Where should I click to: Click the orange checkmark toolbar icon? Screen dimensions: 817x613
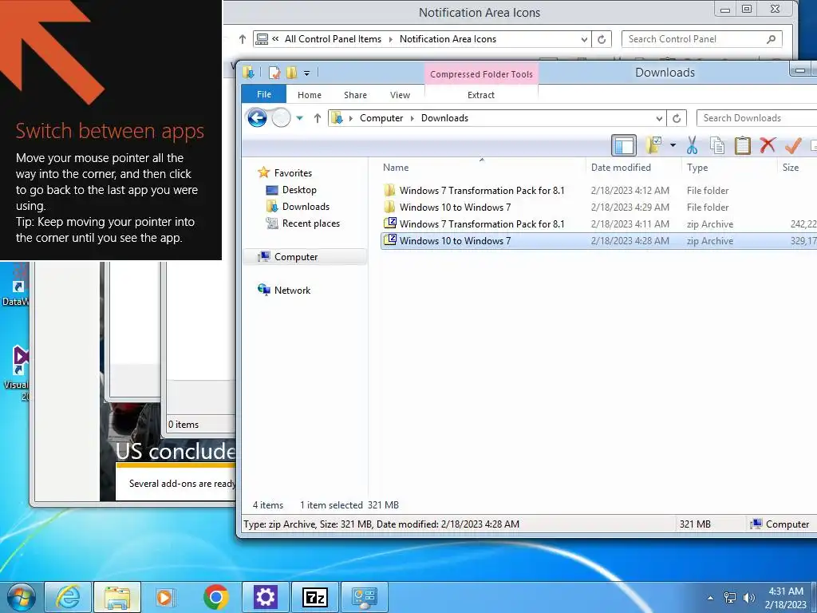point(793,145)
